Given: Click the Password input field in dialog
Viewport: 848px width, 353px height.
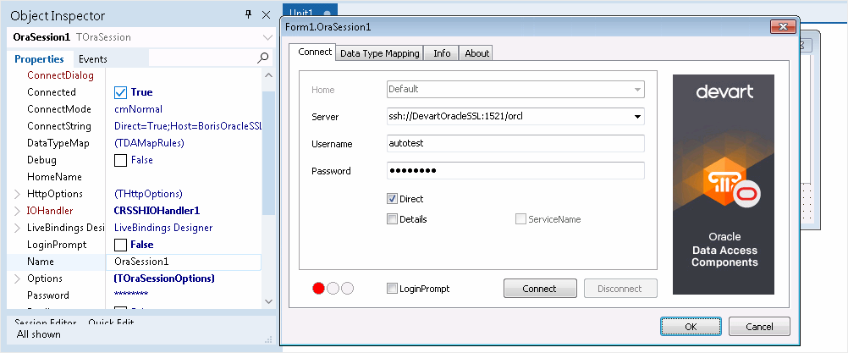Looking at the screenshot, I should (515, 171).
